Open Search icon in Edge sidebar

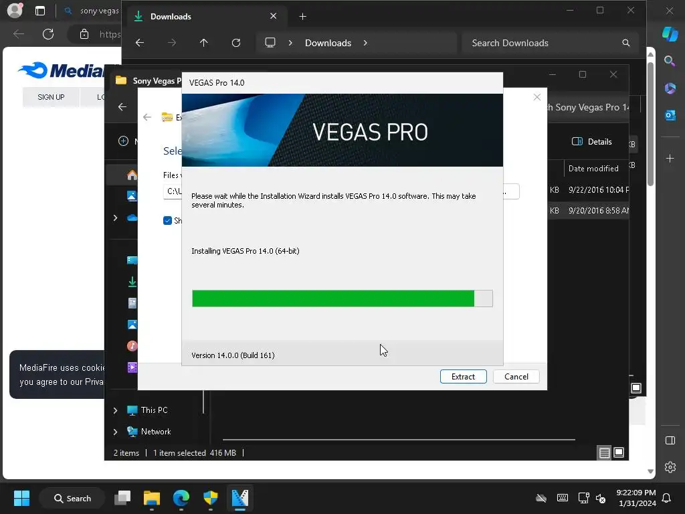point(670,61)
